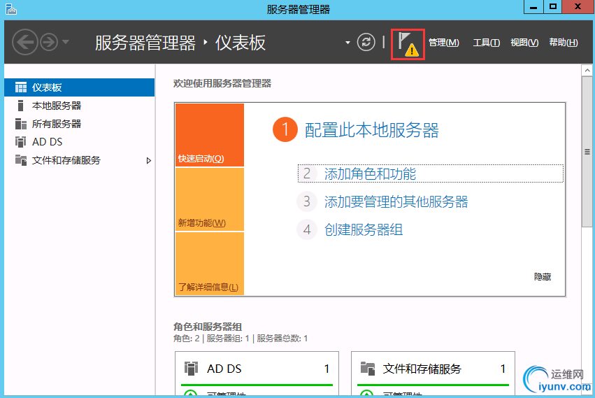Open the navigation history dropdown arrow
The width and height of the screenshot is (595, 398).
coord(66,42)
